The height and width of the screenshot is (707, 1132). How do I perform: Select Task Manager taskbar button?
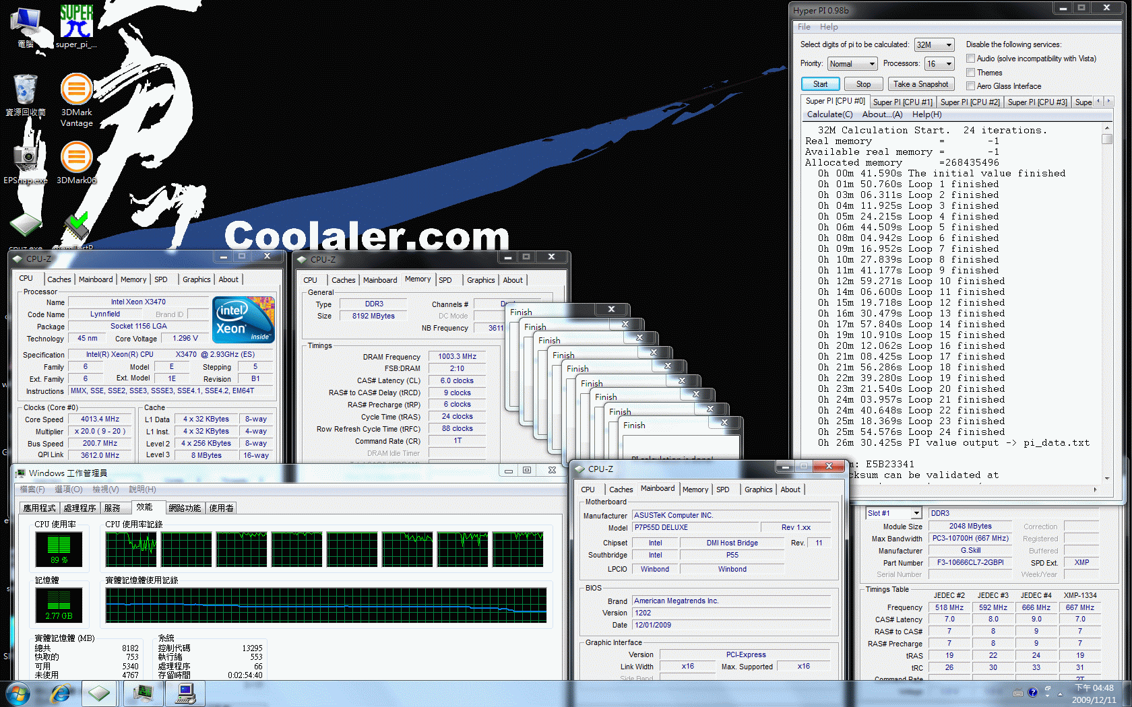[x=143, y=694]
